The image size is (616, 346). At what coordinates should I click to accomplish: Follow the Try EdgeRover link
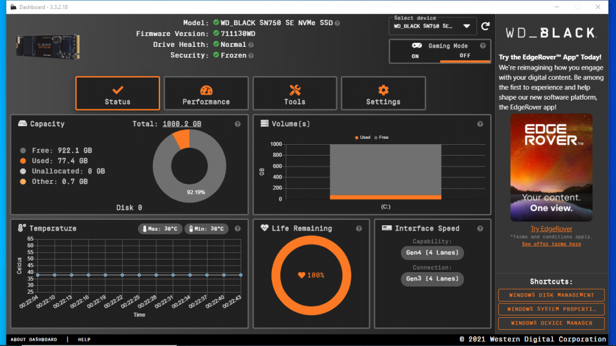coord(551,229)
